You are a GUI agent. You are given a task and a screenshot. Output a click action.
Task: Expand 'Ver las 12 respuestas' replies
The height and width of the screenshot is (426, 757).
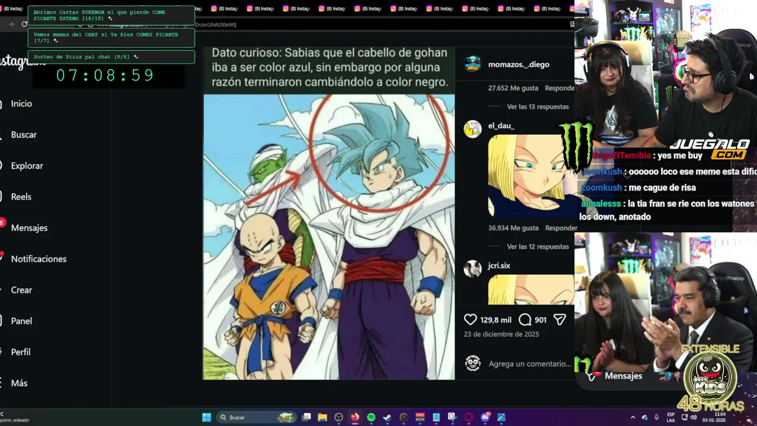538,246
